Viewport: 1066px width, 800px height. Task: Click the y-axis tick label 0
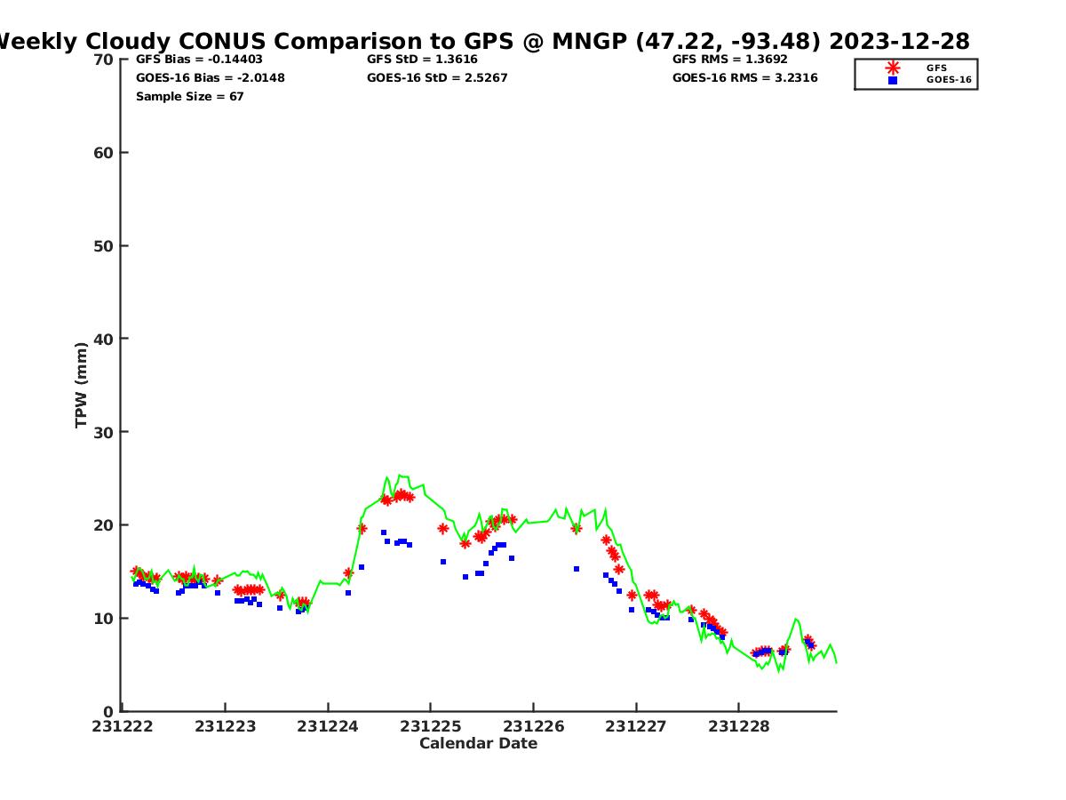point(109,711)
